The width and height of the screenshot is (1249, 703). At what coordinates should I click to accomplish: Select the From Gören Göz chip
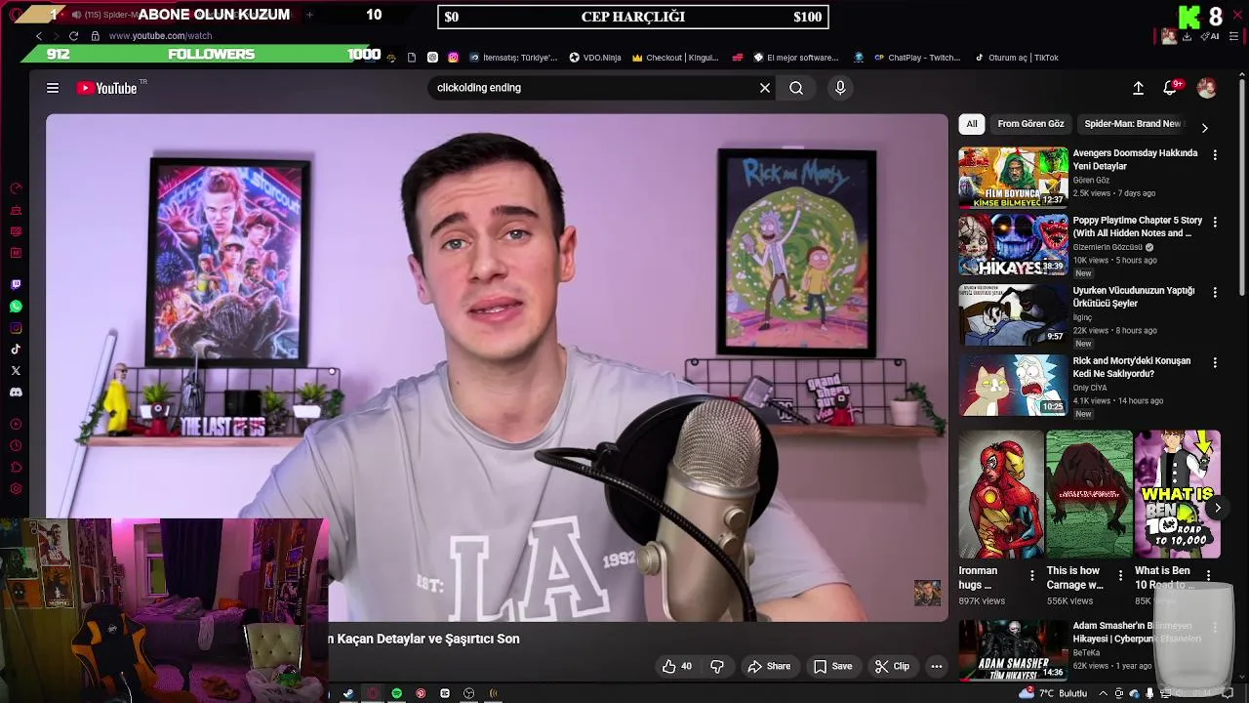click(1030, 124)
